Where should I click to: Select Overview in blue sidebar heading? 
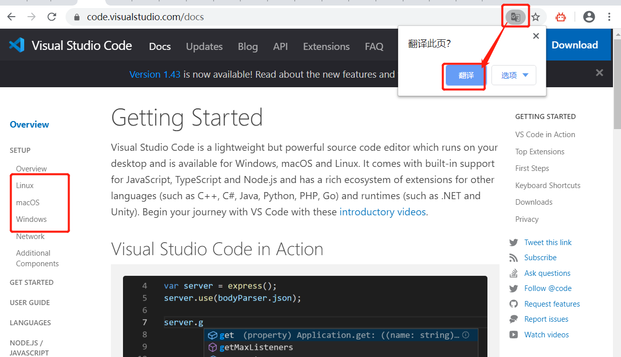[29, 125]
